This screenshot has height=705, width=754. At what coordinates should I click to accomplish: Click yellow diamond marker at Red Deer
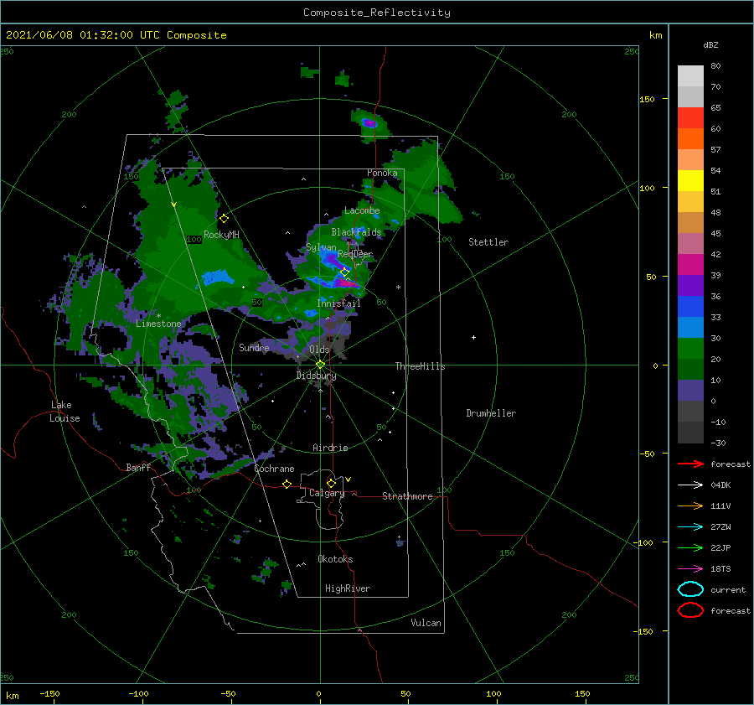pos(344,272)
